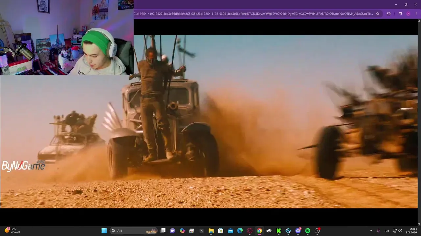This screenshot has height=236, width=421.
Task: Switch keyboard language via TUR indicator
Action: (x=386, y=231)
